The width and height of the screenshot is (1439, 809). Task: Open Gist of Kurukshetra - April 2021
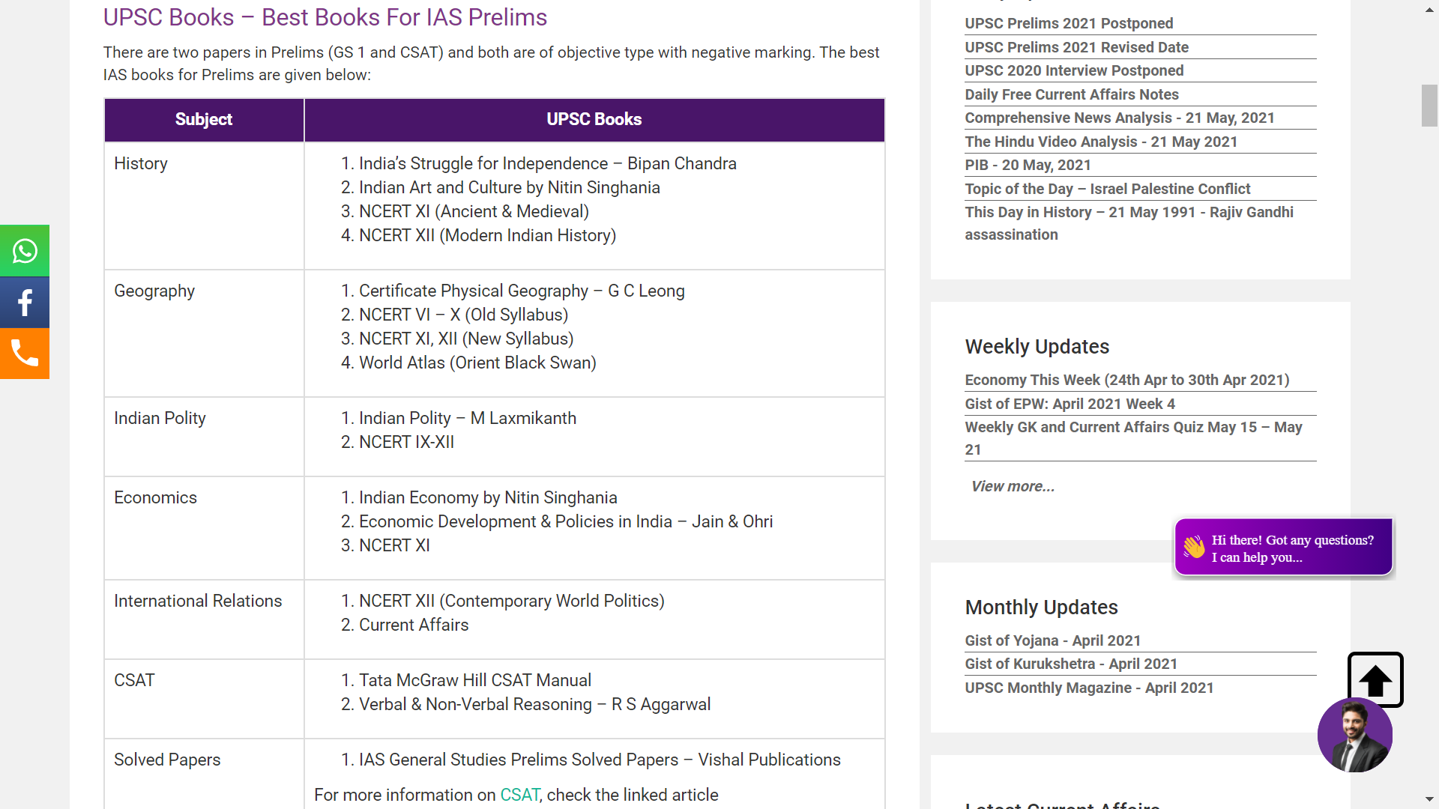1071,664
